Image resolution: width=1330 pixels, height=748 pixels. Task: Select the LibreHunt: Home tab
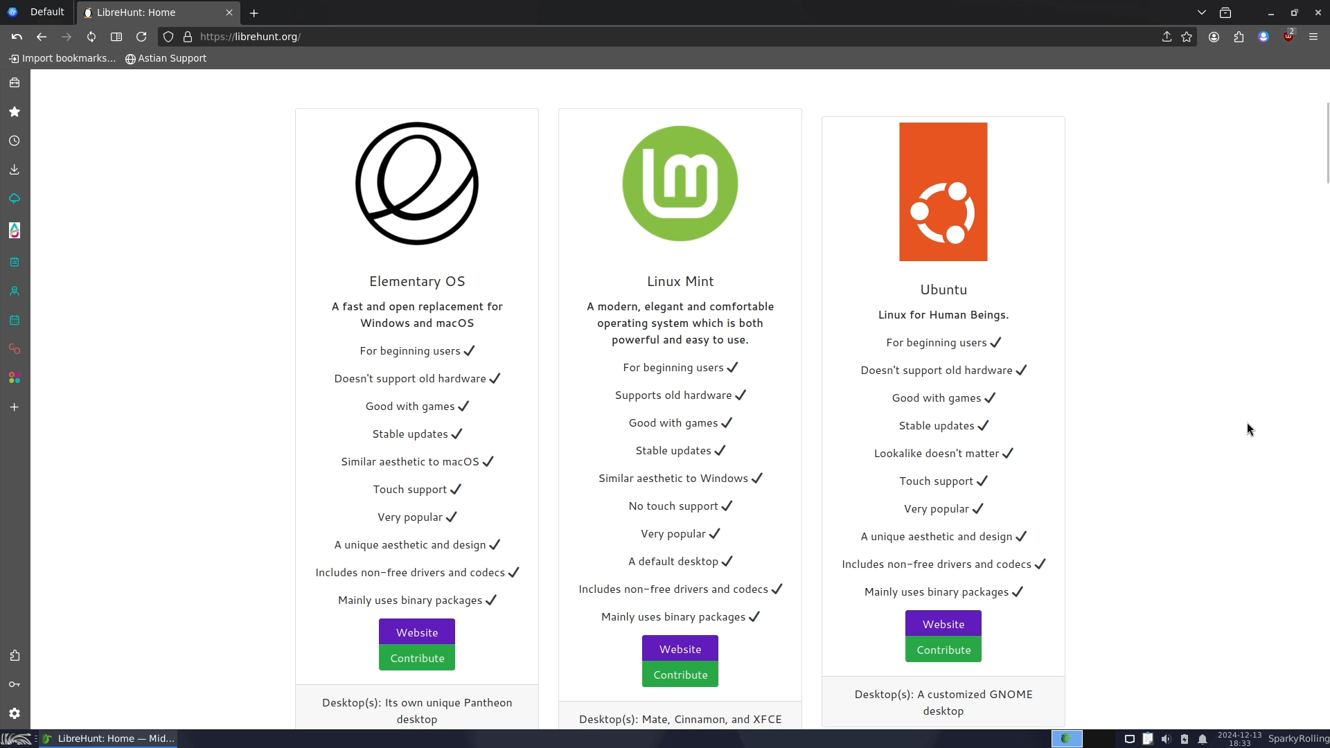tap(151, 12)
